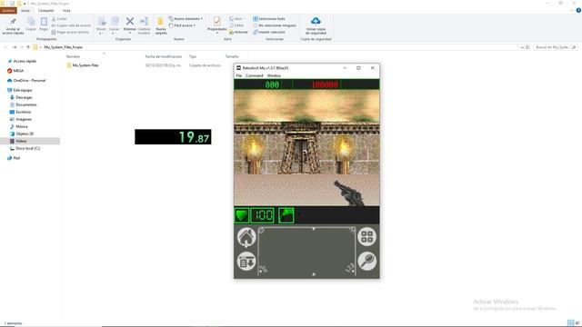This screenshot has width=582, height=327.
Task: Click Editar in ribbon
Action: pos(236,25)
